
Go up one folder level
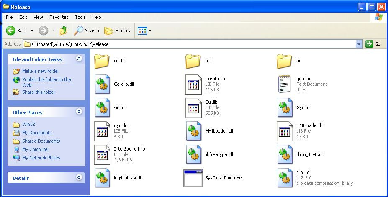tap(64, 31)
